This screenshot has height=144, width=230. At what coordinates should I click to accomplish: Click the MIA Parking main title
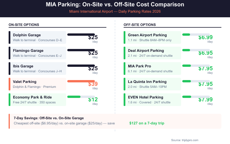point(115,5)
